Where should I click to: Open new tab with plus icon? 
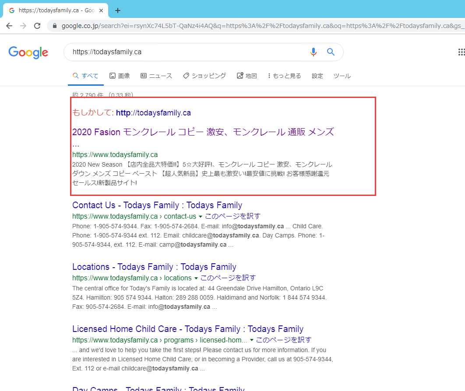118,10
